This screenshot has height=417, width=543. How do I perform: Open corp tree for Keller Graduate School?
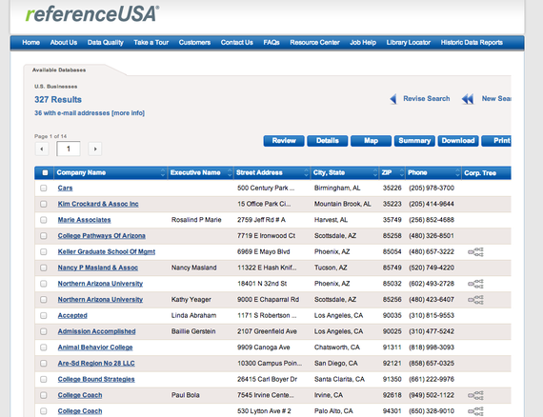475,252
